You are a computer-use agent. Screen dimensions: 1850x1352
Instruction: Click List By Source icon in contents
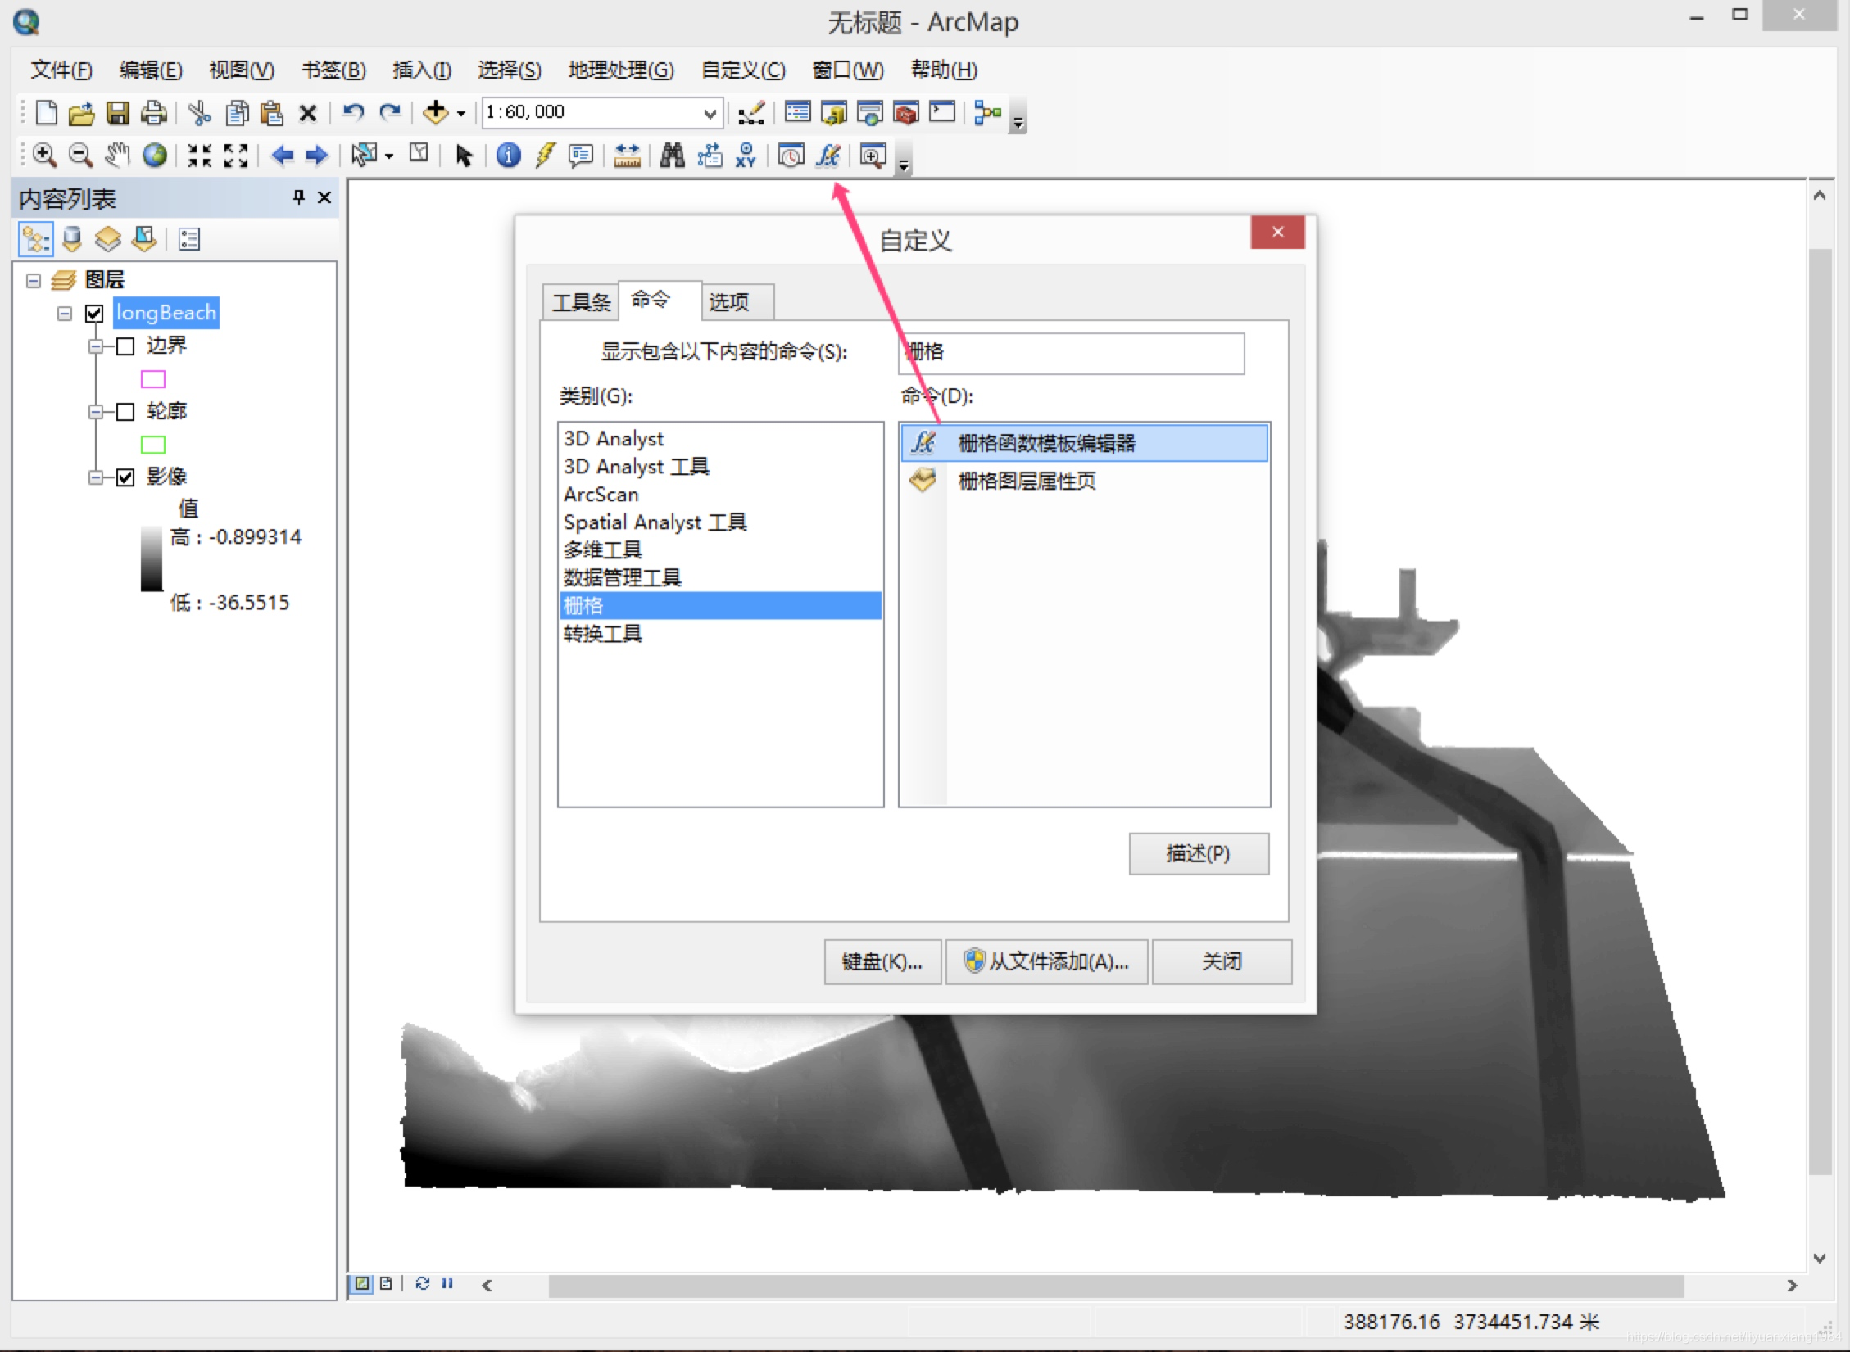pyautogui.click(x=72, y=239)
